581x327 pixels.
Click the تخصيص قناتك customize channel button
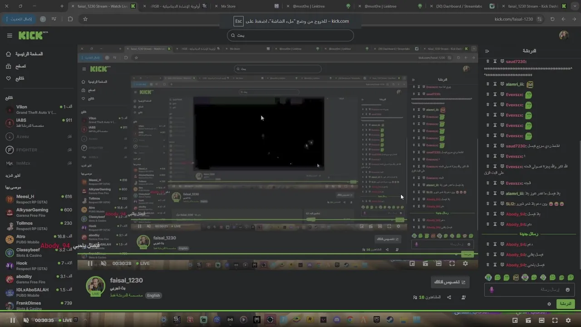(450, 282)
